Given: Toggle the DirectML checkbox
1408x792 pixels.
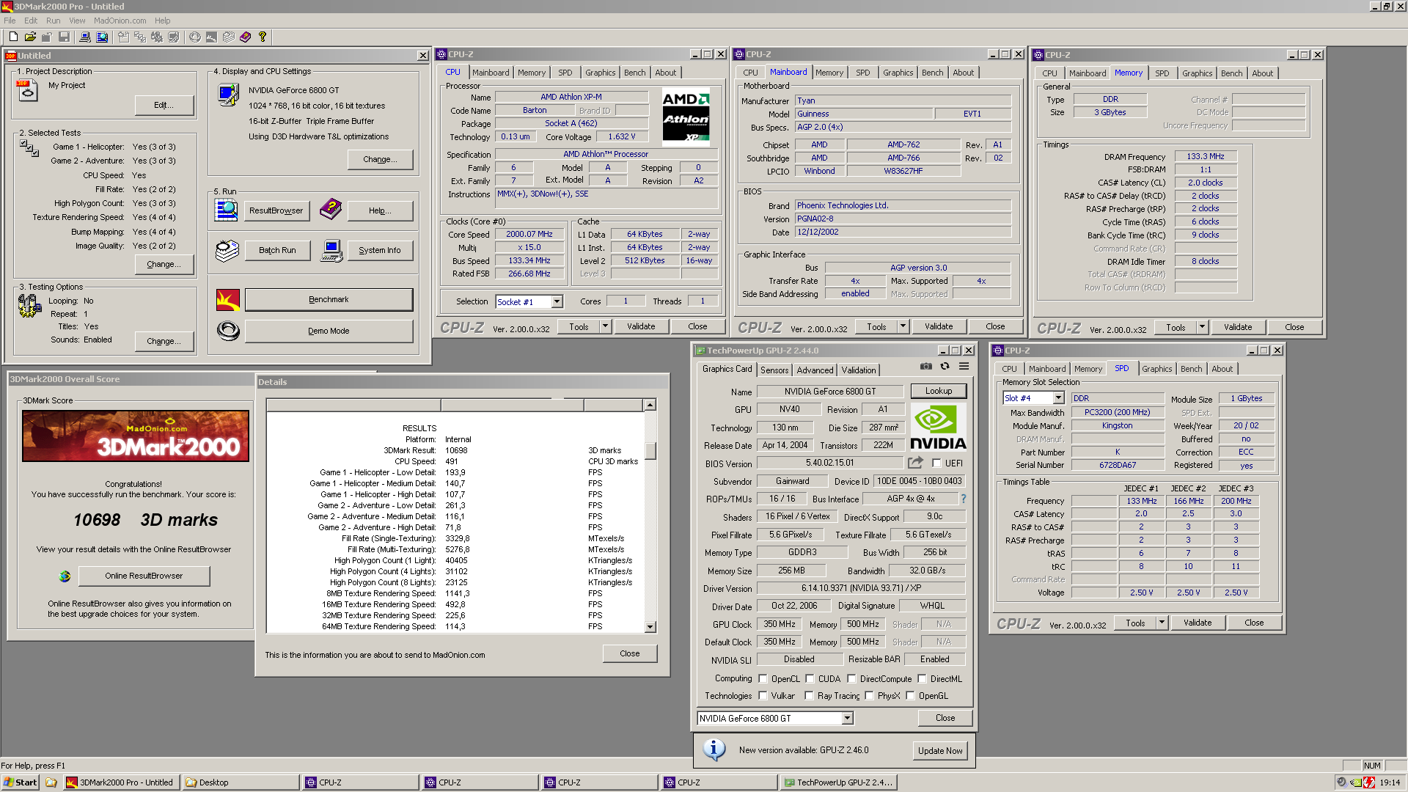Looking at the screenshot, I should point(922,679).
